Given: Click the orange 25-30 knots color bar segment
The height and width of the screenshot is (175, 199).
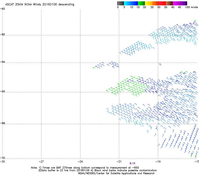Looking at the screenshot, I should pos(155,3).
